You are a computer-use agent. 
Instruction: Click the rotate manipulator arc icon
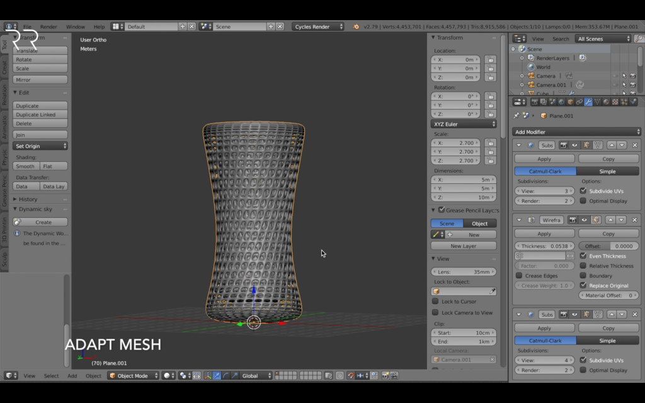coord(226,375)
